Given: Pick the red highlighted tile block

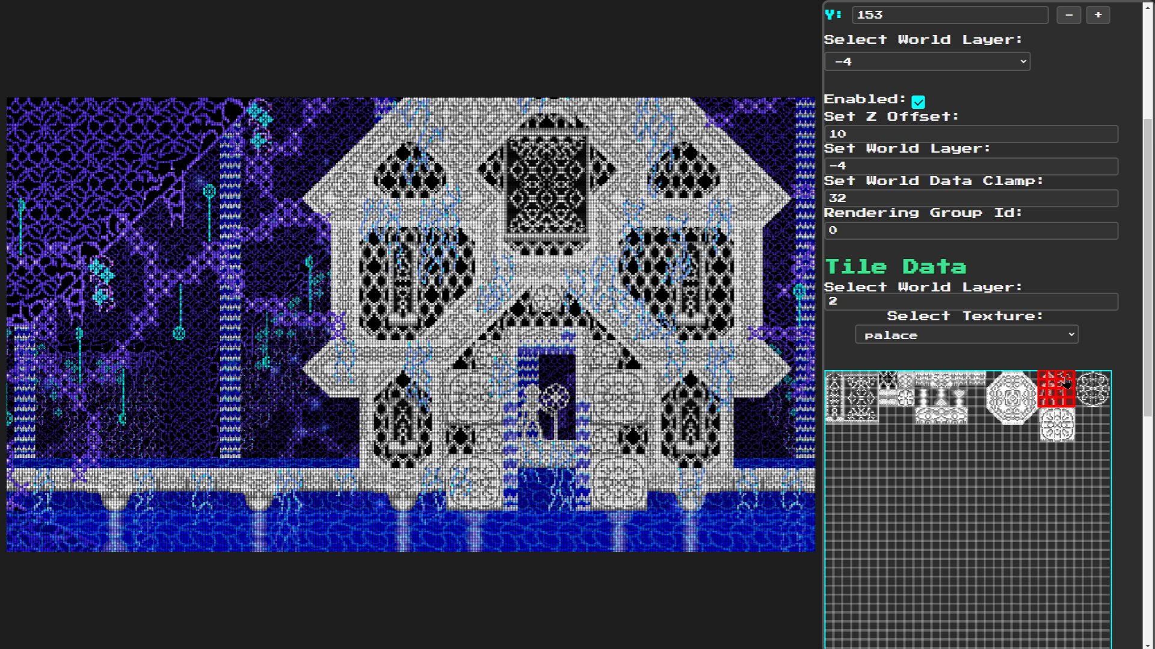Looking at the screenshot, I should tap(1056, 389).
